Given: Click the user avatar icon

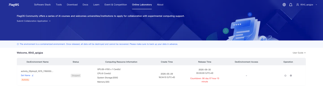Looking at the screenshot, I should pyautogui.click(x=298, y=5).
